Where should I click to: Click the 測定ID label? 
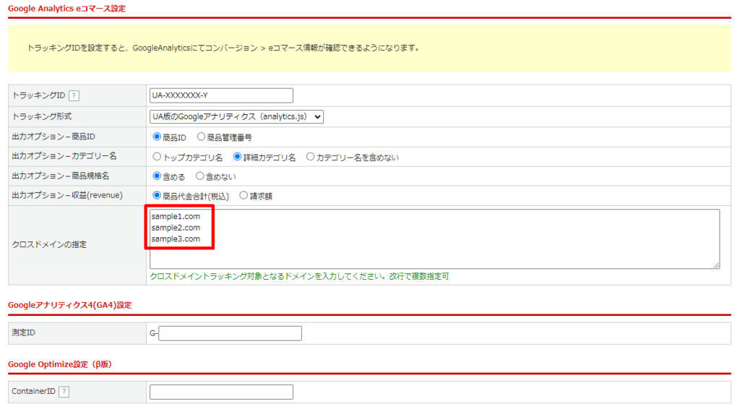pyautogui.click(x=24, y=332)
